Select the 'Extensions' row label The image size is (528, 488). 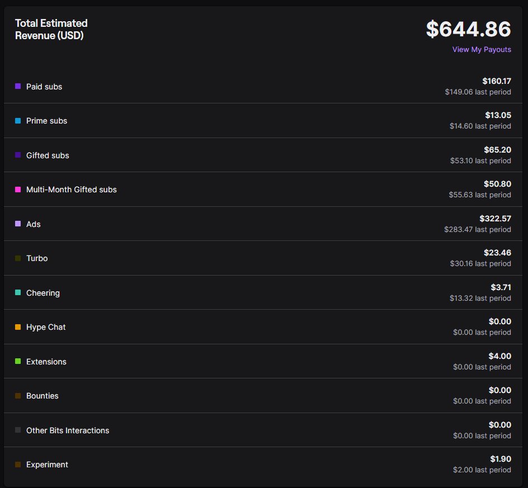pyautogui.click(x=46, y=362)
